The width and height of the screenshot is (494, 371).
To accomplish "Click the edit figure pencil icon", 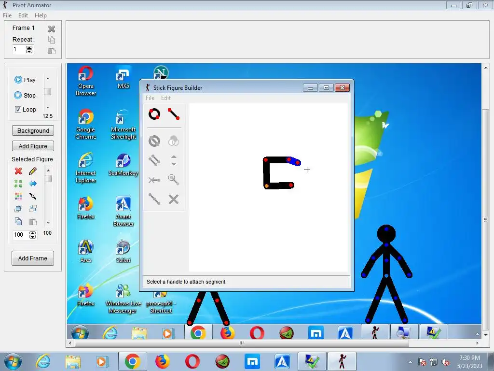I will pyautogui.click(x=32, y=171).
